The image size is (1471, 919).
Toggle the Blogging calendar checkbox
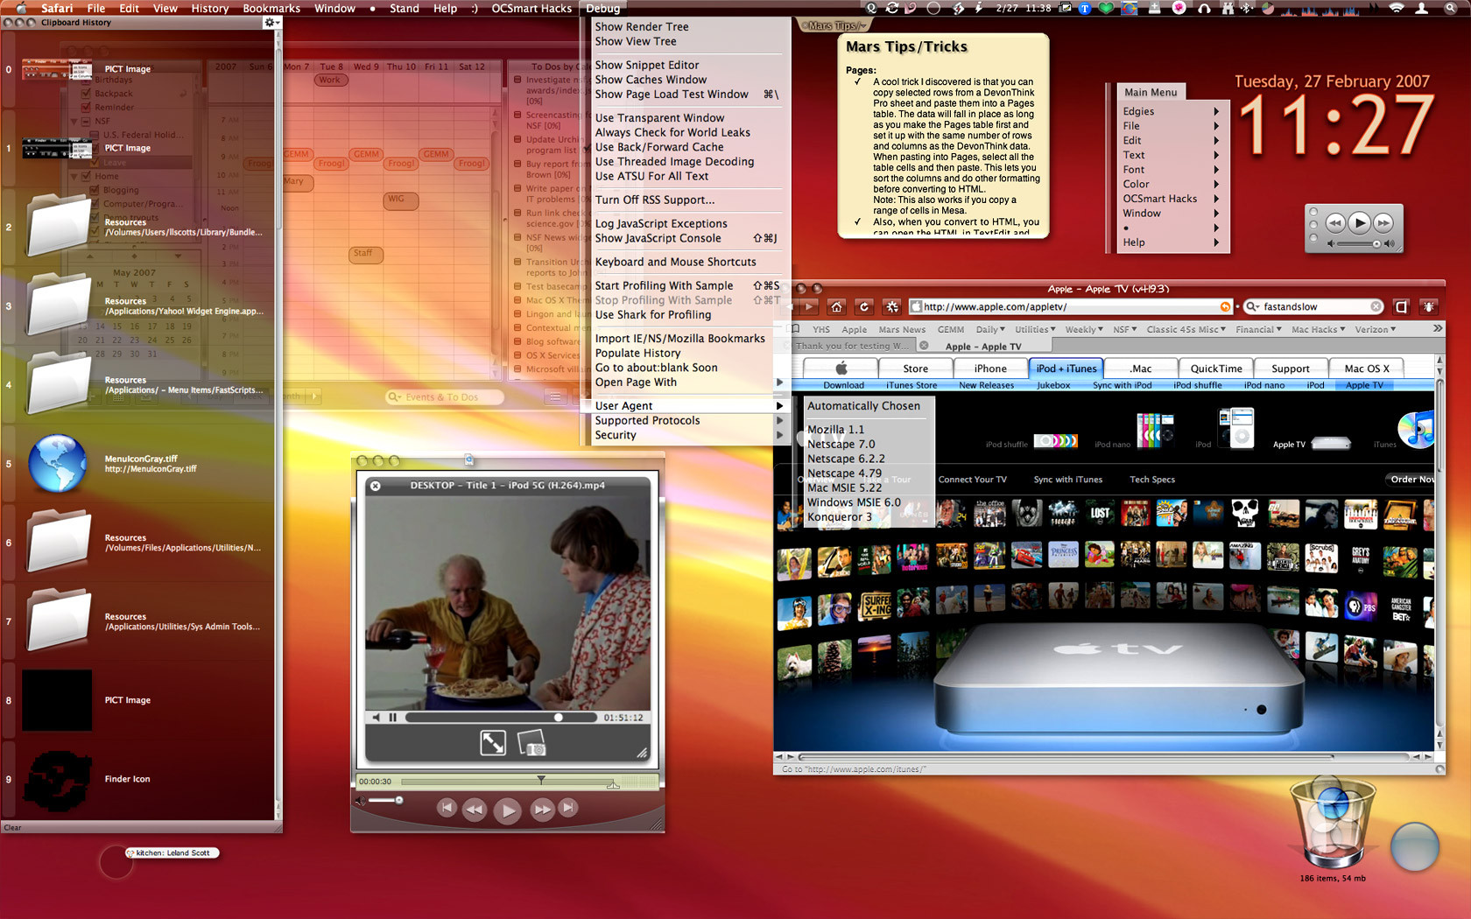pos(95,190)
